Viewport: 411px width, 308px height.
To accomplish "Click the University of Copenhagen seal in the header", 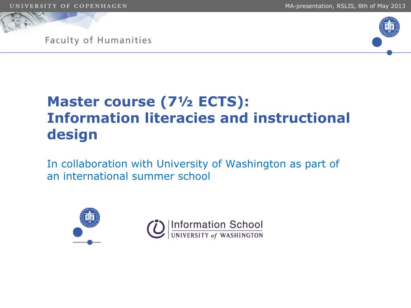I will [389, 27].
